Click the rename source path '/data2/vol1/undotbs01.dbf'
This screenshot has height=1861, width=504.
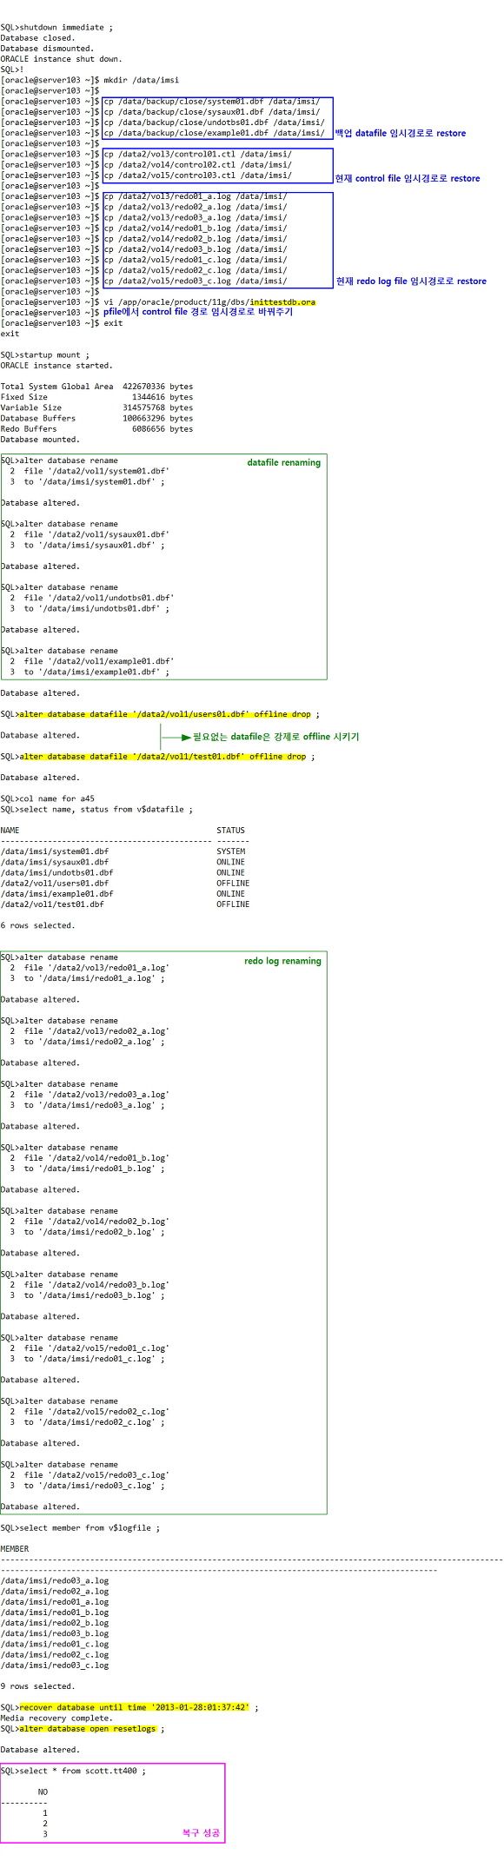(x=110, y=598)
